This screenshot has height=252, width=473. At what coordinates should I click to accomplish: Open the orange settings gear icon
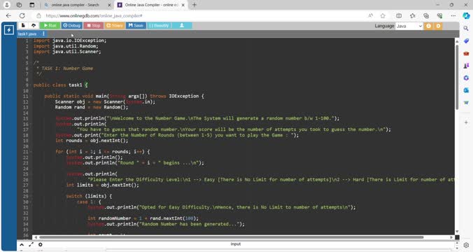[438, 26]
